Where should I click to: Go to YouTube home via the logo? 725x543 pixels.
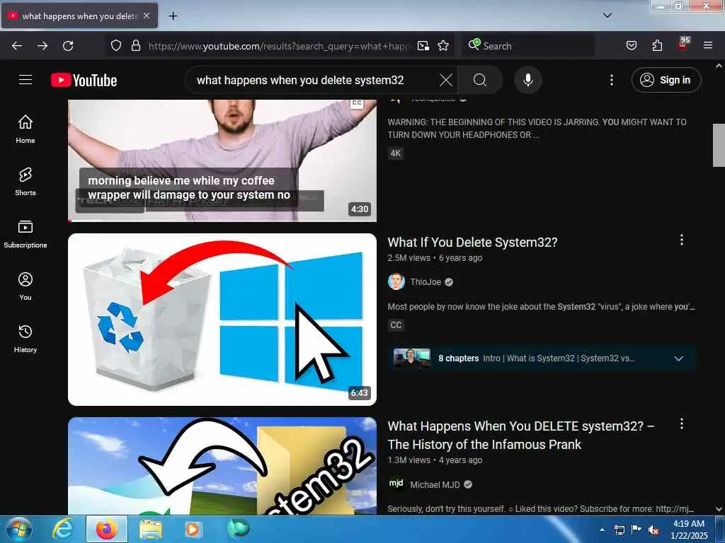[84, 81]
